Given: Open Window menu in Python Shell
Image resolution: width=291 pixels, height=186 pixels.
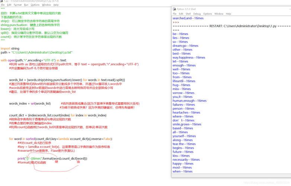Looking at the screenshot, I should coord(219,14).
